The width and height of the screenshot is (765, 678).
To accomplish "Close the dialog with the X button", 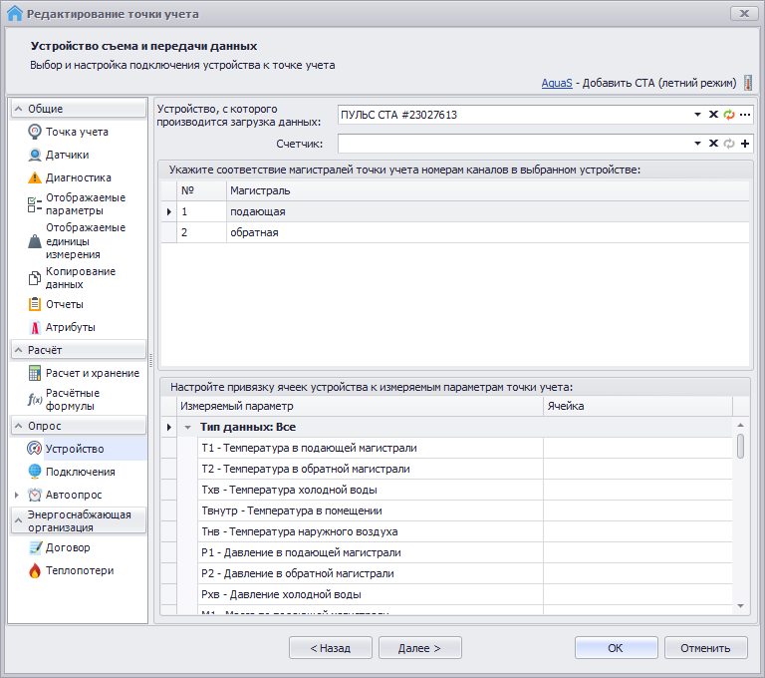I will 744,13.
